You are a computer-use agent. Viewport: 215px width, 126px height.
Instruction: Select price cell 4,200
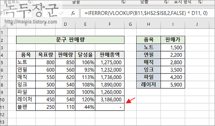click(x=173, y=77)
